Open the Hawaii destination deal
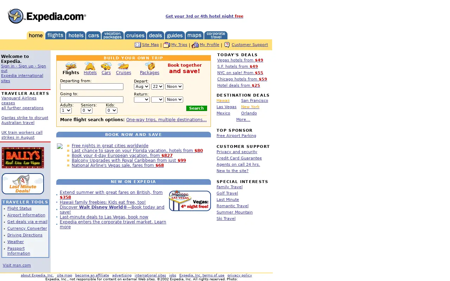Screen dimensions: 450x281 223,100
